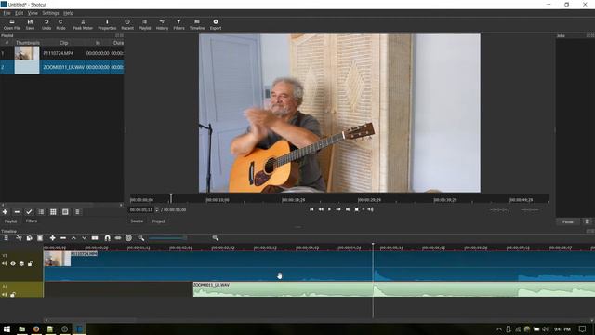Copy the selected timeline clip

29,238
